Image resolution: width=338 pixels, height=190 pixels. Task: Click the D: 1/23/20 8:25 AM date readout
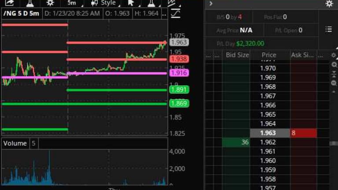pos(72,14)
